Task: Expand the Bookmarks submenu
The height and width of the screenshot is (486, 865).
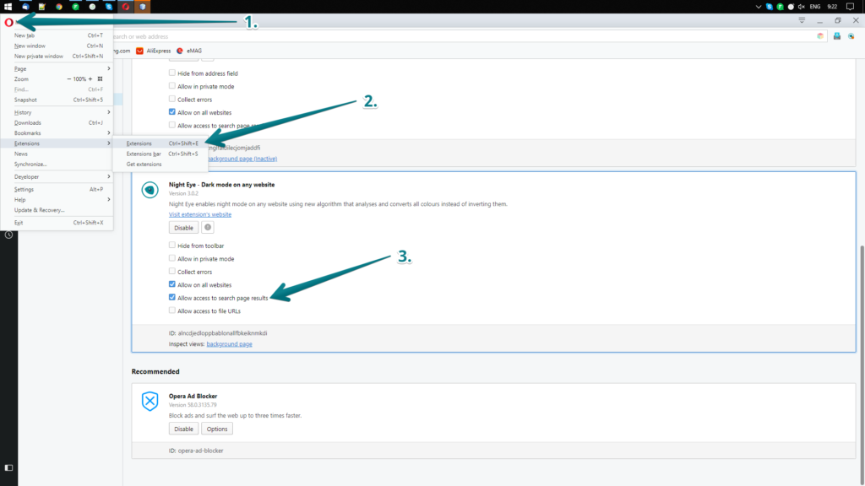Action: (28, 133)
